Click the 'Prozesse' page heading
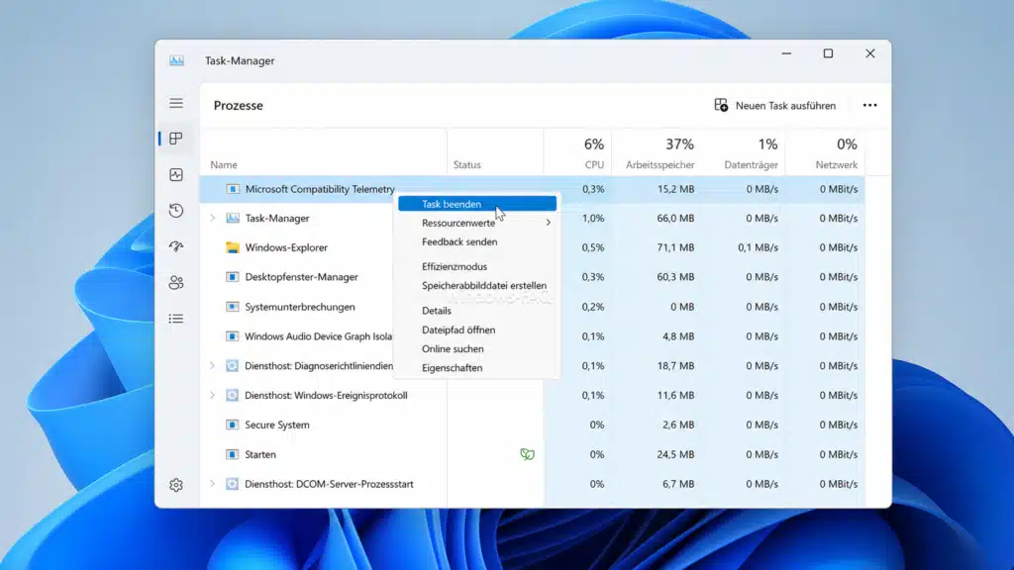The width and height of the screenshot is (1014, 570). (x=238, y=105)
